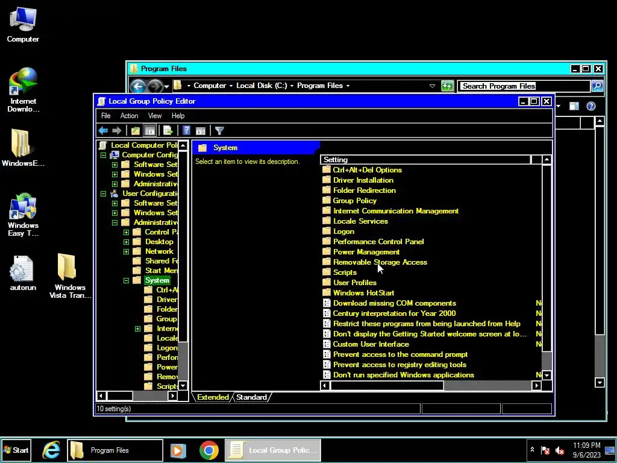Image resolution: width=617 pixels, height=463 pixels.
Task: Click the Forward arrow in Group Policy toolbar
Action: 117,130
